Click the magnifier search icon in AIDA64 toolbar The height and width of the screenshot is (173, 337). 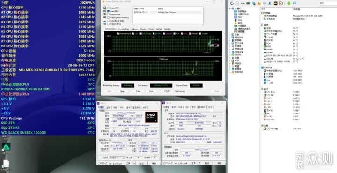click(294, 3)
